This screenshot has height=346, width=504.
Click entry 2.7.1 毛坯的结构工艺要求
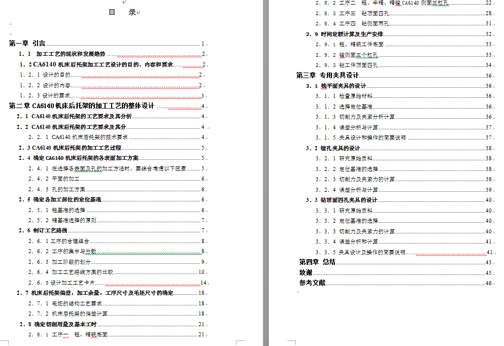click(117, 303)
